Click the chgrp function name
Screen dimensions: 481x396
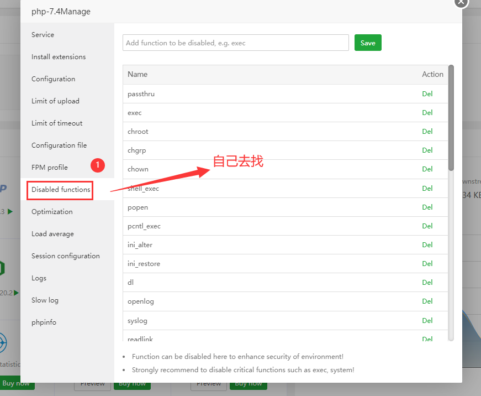point(137,150)
